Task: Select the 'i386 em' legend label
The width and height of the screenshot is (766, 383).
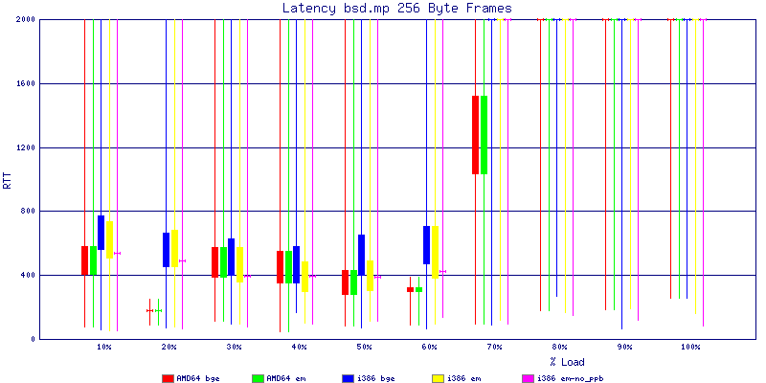Action: (x=464, y=378)
